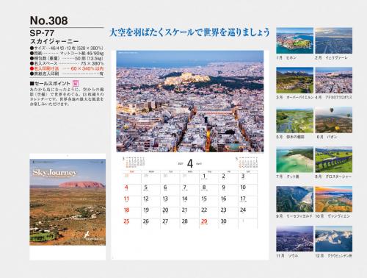Click the セールスポイント heading
Viewport: 367px width, 278px height.
(50, 84)
